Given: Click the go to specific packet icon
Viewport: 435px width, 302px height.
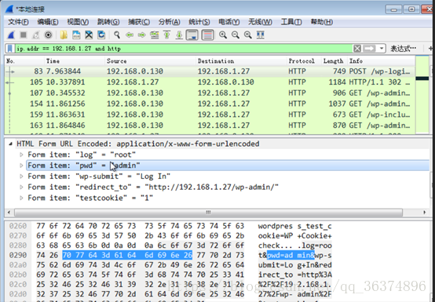Looking at the screenshot, I should (x=154, y=35).
